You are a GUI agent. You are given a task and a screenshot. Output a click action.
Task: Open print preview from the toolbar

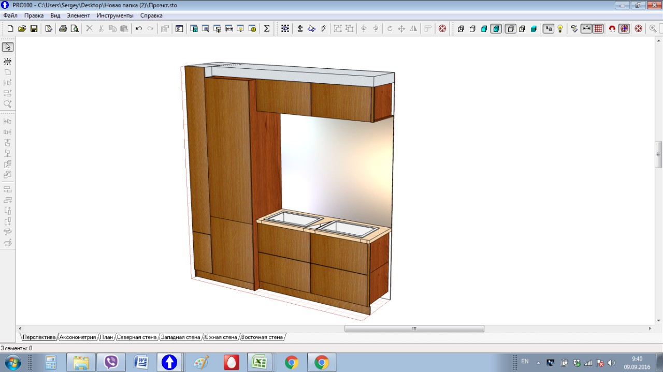[x=75, y=28]
